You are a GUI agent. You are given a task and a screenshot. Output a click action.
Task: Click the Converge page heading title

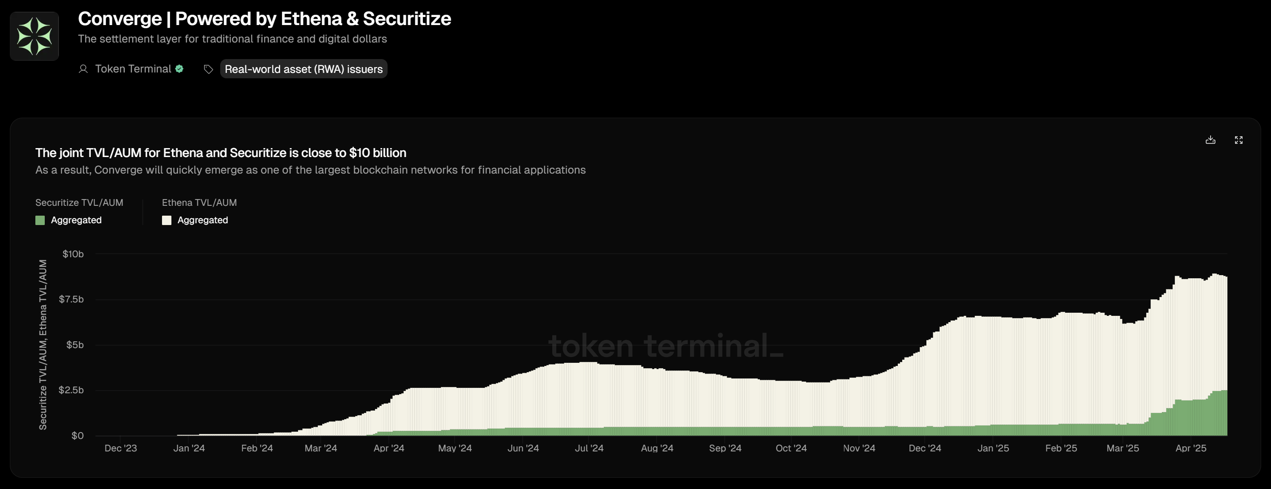[264, 19]
